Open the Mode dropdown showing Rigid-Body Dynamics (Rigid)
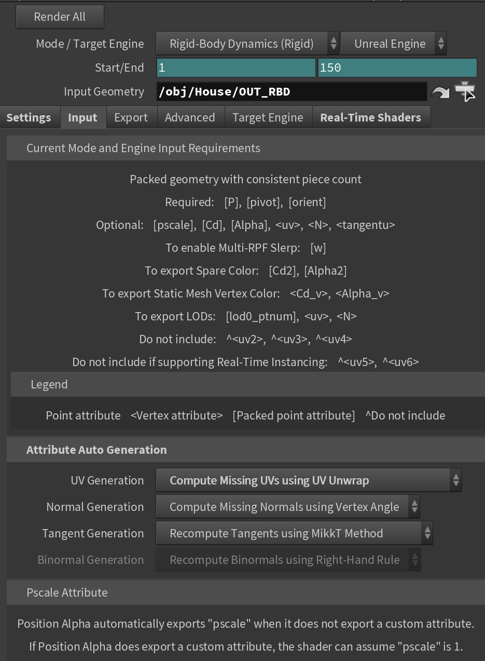The image size is (485, 661). pos(247,44)
